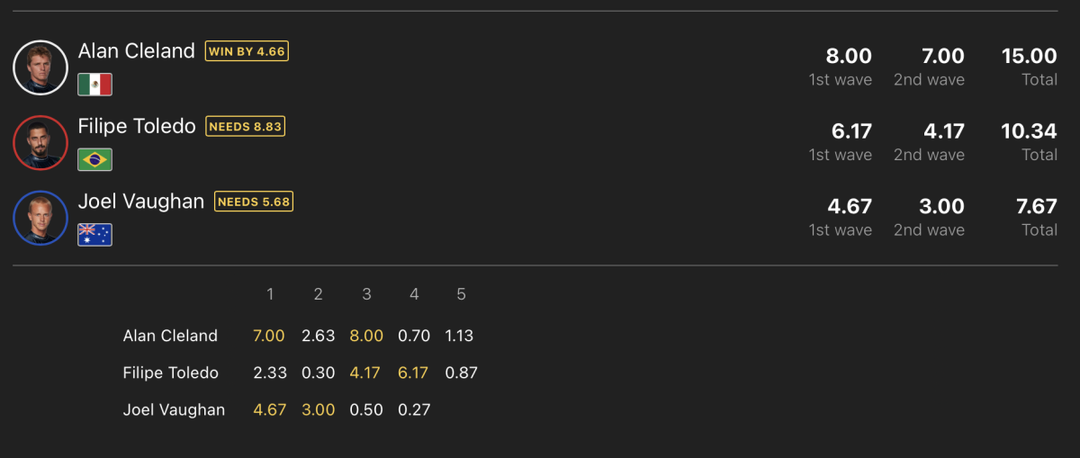Viewport: 1080px width, 458px height.
Task: Click Filipe Toledo's 6.17 wave four score
Action: tap(413, 373)
